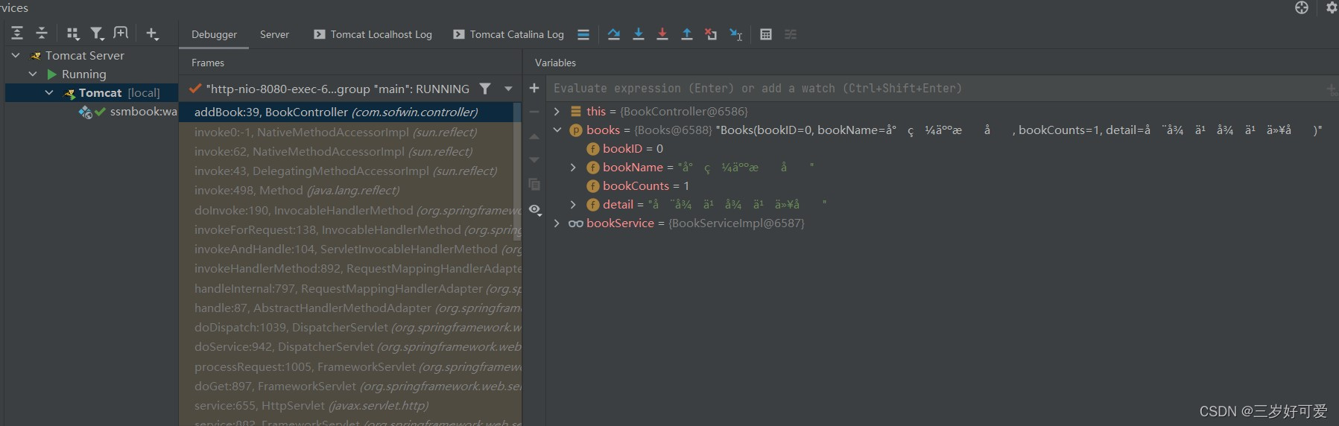Image resolution: width=1339 pixels, height=426 pixels.
Task: Click the Trace Current Stream Chain icon
Action: [791, 34]
